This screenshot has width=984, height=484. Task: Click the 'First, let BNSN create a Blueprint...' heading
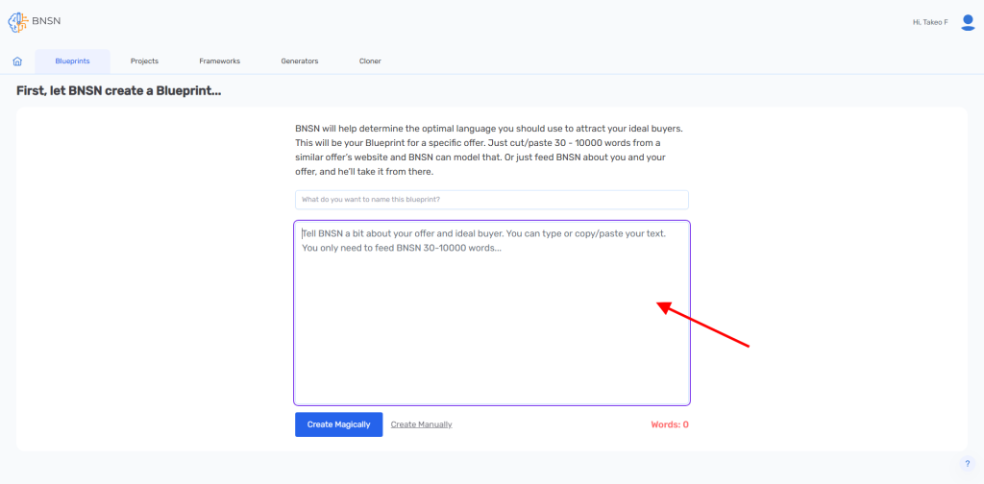tap(119, 91)
